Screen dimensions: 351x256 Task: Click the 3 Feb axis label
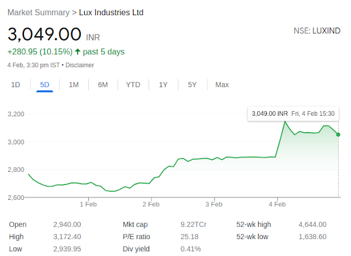coord(214,205)
